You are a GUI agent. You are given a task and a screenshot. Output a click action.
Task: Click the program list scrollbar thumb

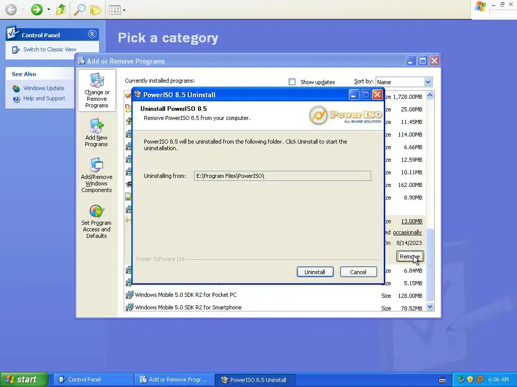[x=430, y=264]
